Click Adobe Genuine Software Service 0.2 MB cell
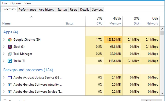The image size is (165, 101). 113,92
